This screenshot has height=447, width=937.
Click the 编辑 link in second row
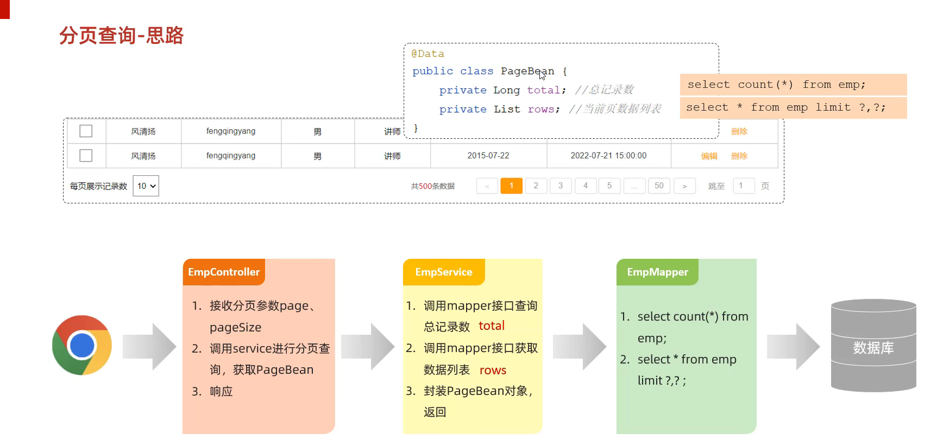point(709,156)
